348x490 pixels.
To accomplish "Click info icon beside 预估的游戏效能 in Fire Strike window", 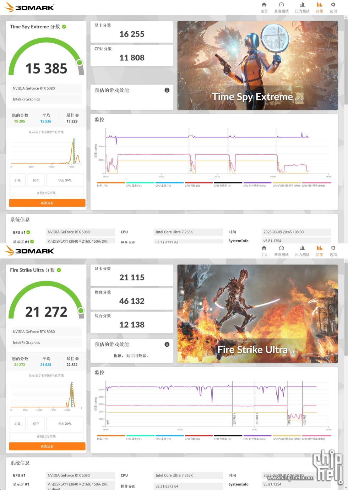I will click(167, 344).
